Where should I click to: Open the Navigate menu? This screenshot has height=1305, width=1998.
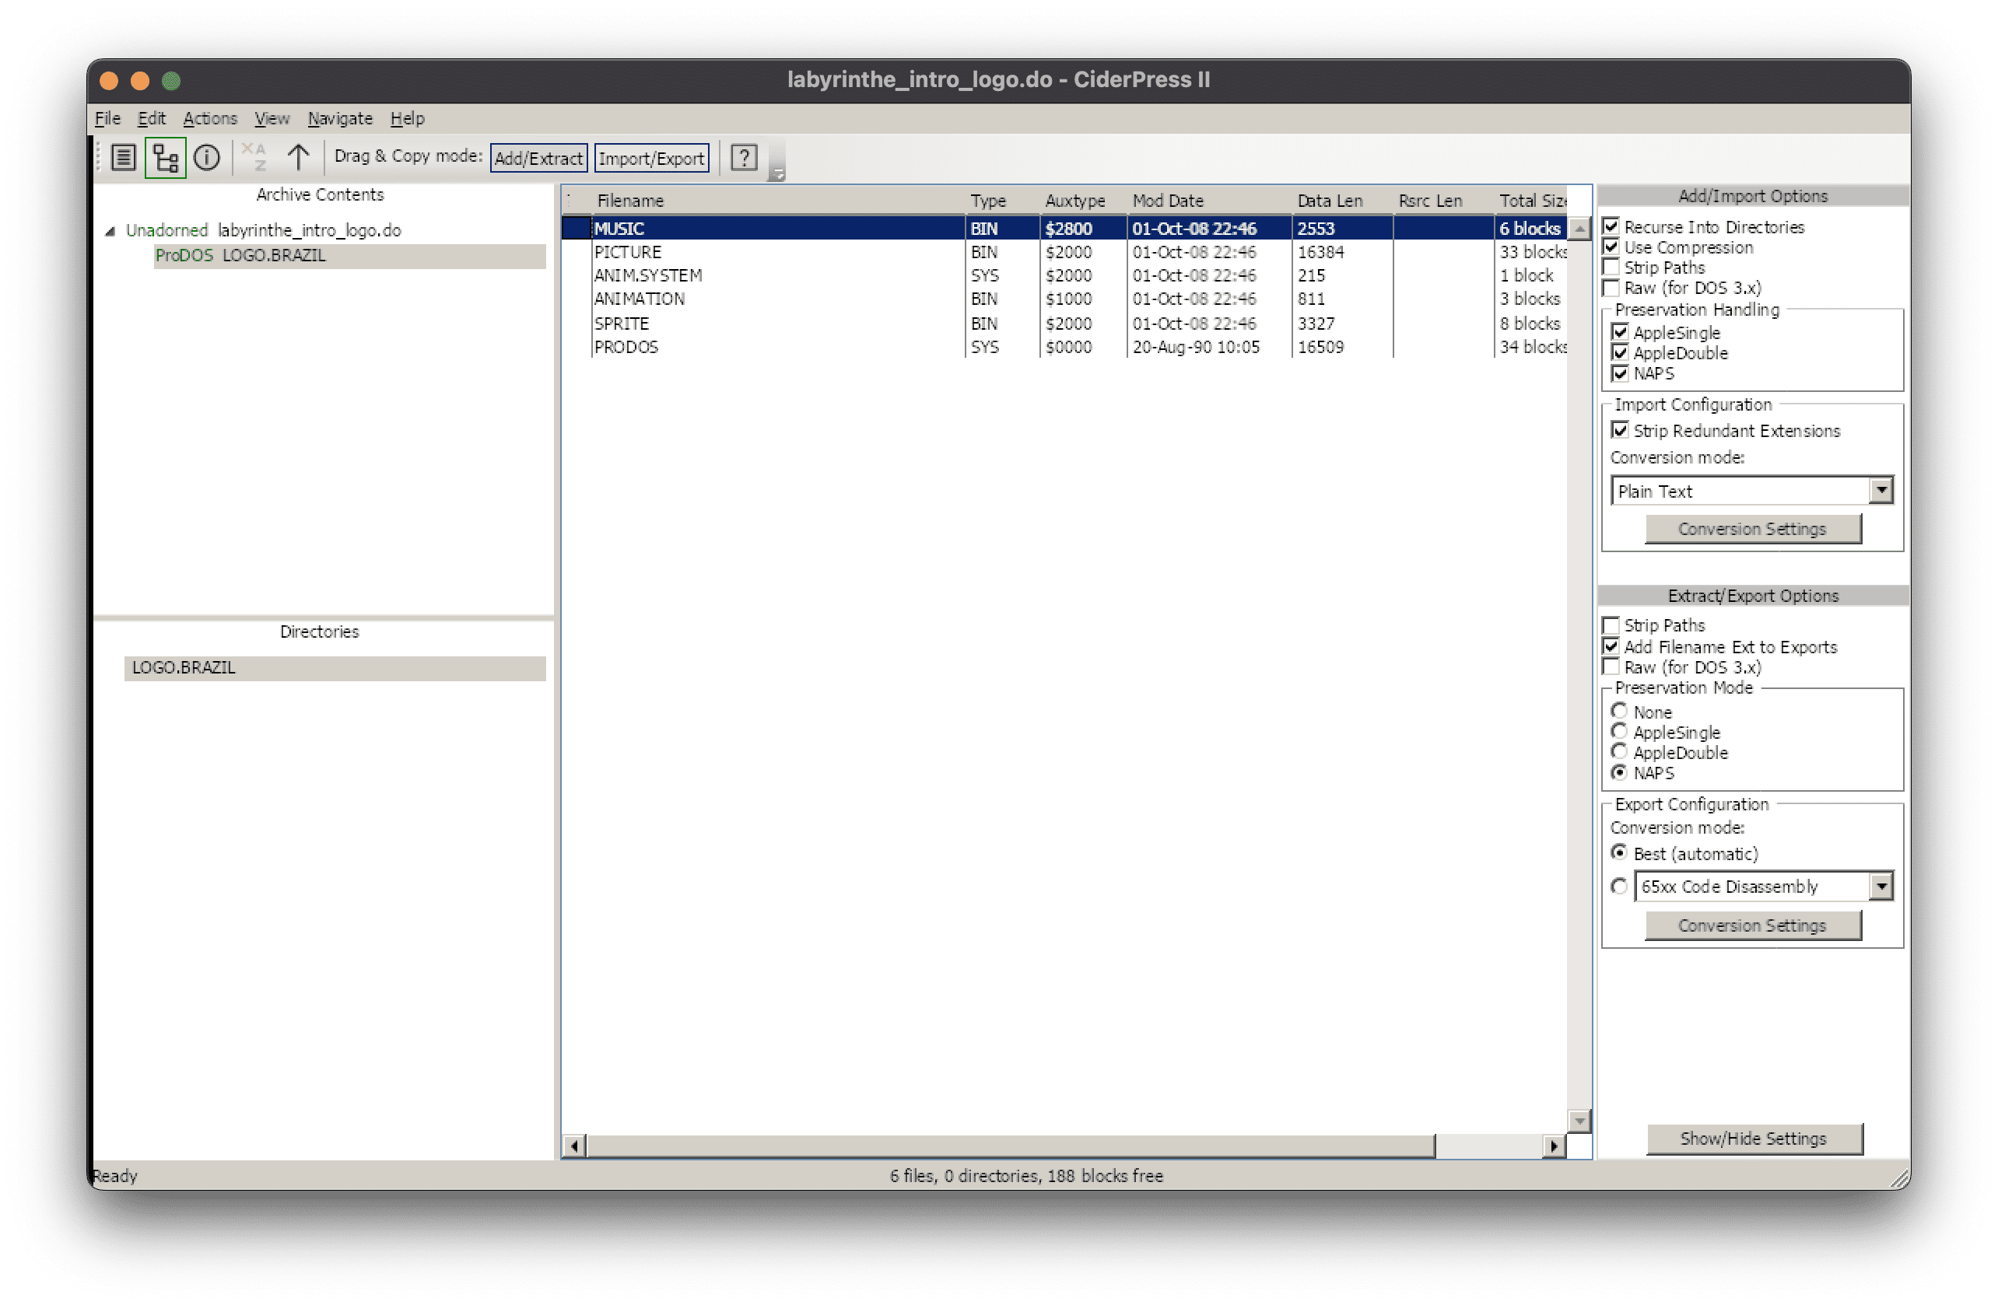pyautogui.click(x=339, y=118)
